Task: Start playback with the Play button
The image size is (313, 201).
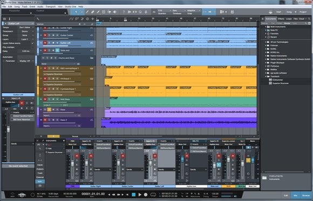Action: pyautogui.click(x=140, y=195)
